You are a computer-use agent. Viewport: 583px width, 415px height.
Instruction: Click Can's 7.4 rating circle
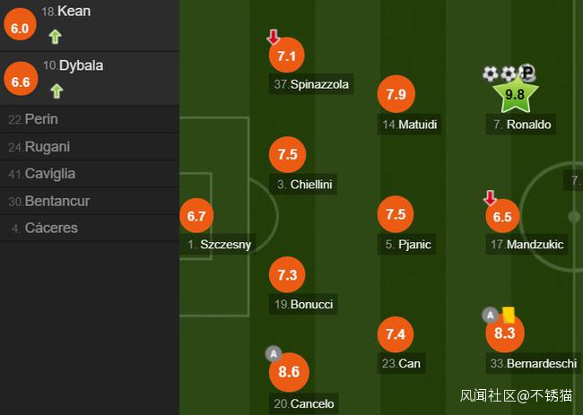click(396, 334)
